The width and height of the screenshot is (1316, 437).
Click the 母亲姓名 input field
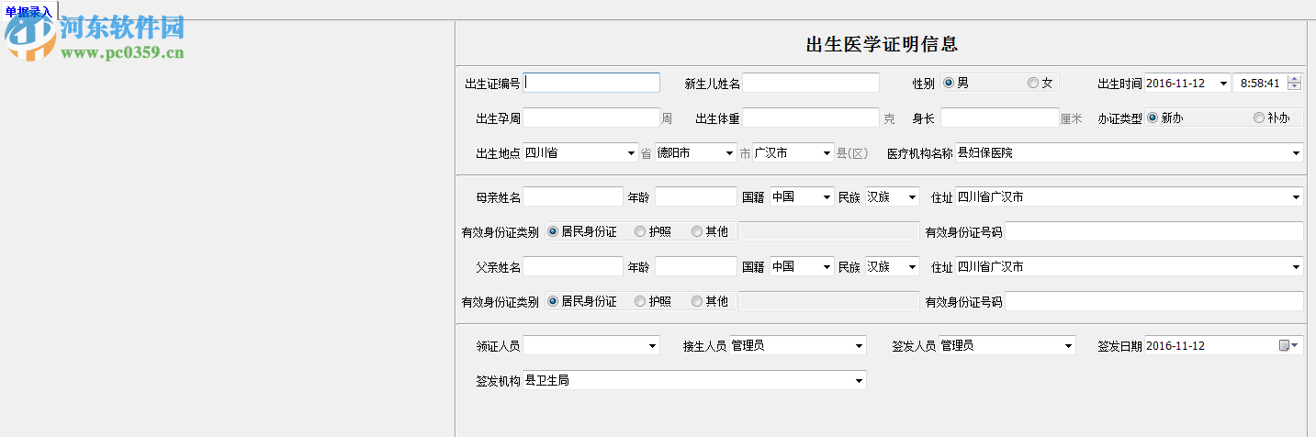click(x=573, y=196)
